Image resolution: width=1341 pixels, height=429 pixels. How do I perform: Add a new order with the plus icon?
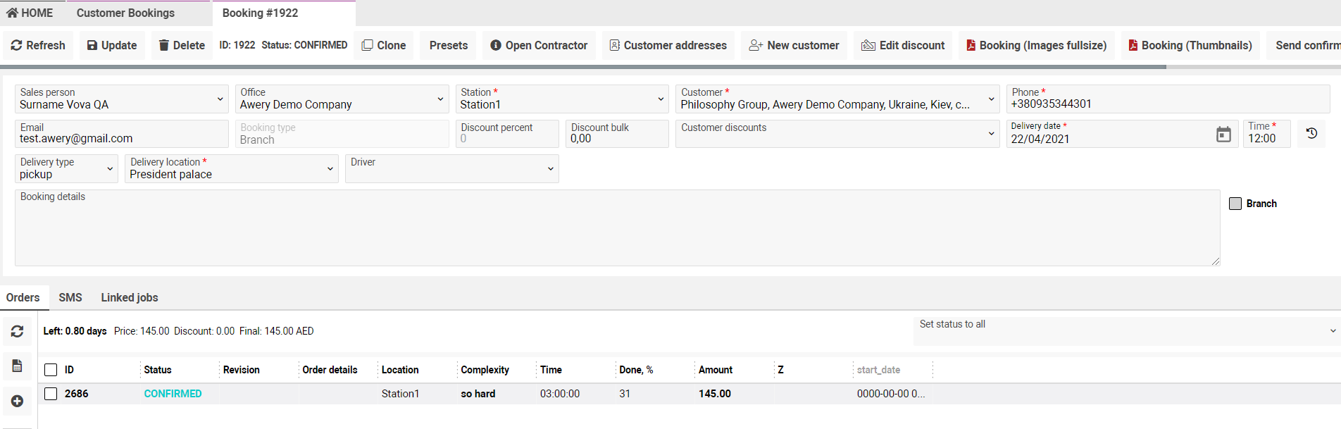click(x=18, y=401)
